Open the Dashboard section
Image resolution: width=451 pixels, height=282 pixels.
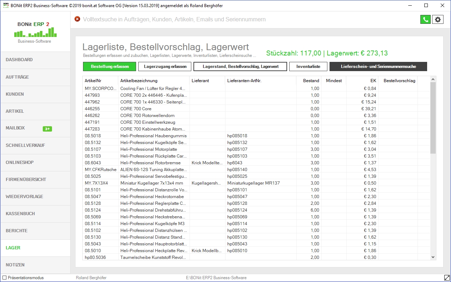tap(35, 60)
